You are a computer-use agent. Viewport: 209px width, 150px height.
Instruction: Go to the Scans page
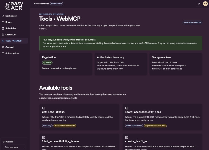[14, 22]
